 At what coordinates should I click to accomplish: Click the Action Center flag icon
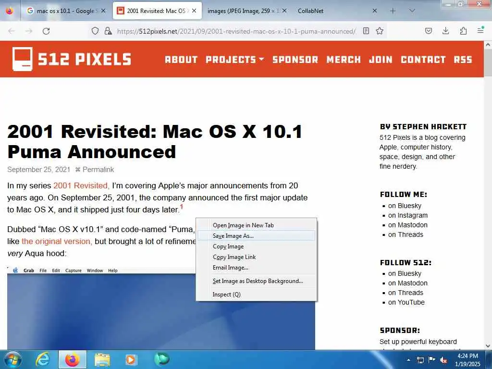coord(432,360)
